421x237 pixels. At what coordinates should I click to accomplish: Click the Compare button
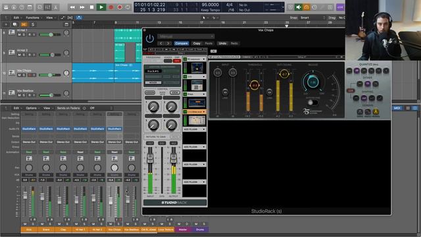[x=182, y=43]
